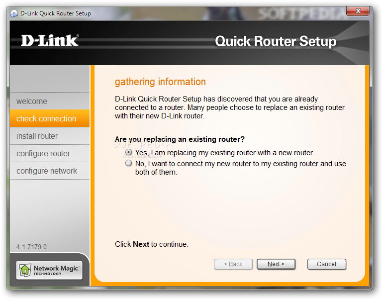
Task: Click the Quick Router Setup heading
Action: [276, 41]
